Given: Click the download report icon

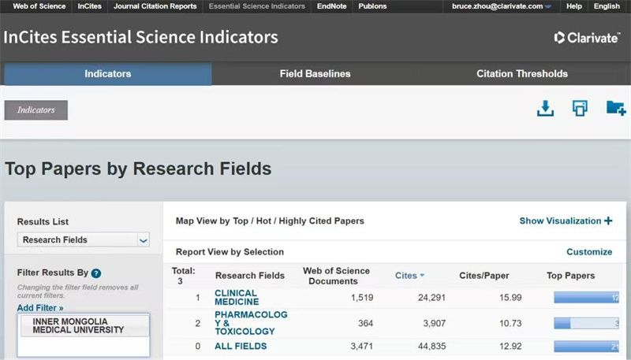Looking at the screenshot, I should pos(545,108).
